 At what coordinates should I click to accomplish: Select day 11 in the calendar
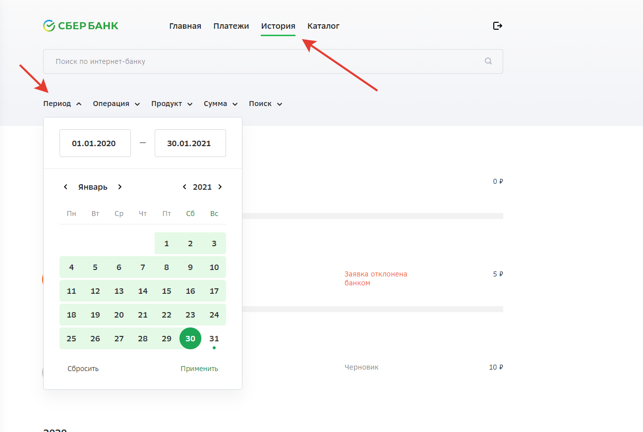click(x=71, y=291)
